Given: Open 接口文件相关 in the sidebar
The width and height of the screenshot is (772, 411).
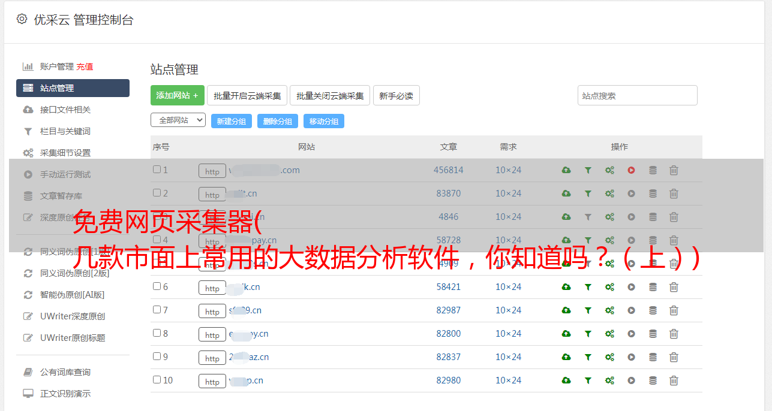Looking at the screenshot, I should click(65, 110).
